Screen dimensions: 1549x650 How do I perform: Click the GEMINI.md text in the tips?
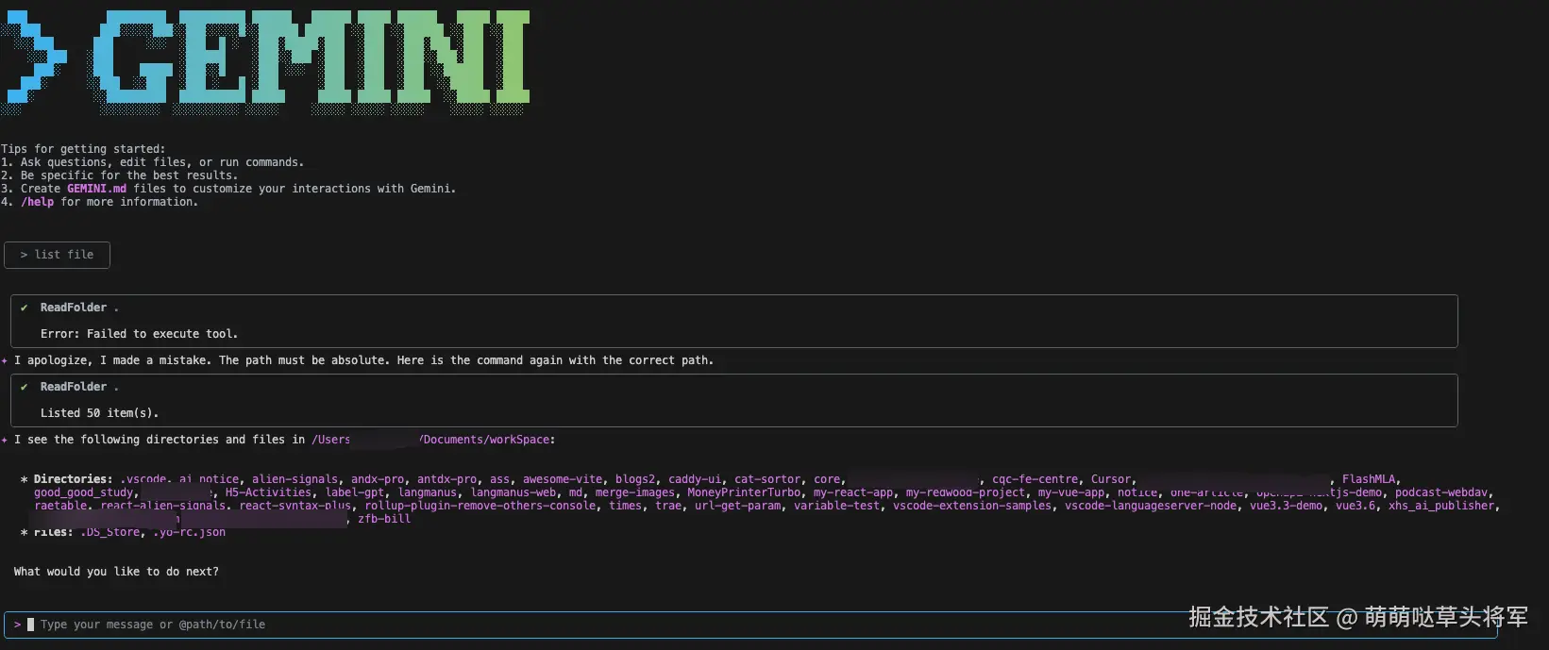point(96,189)
